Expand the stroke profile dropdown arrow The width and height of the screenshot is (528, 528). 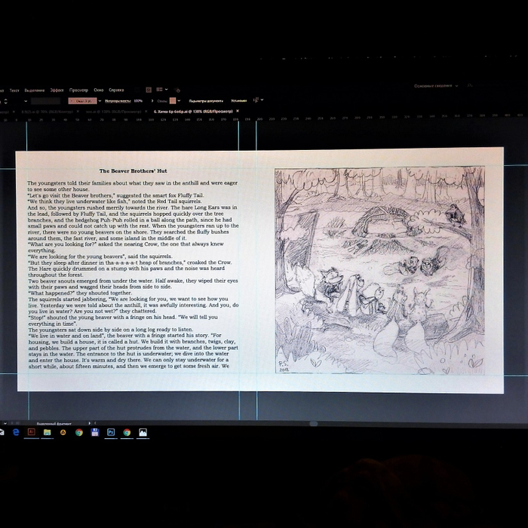click(x=100, y=100)
